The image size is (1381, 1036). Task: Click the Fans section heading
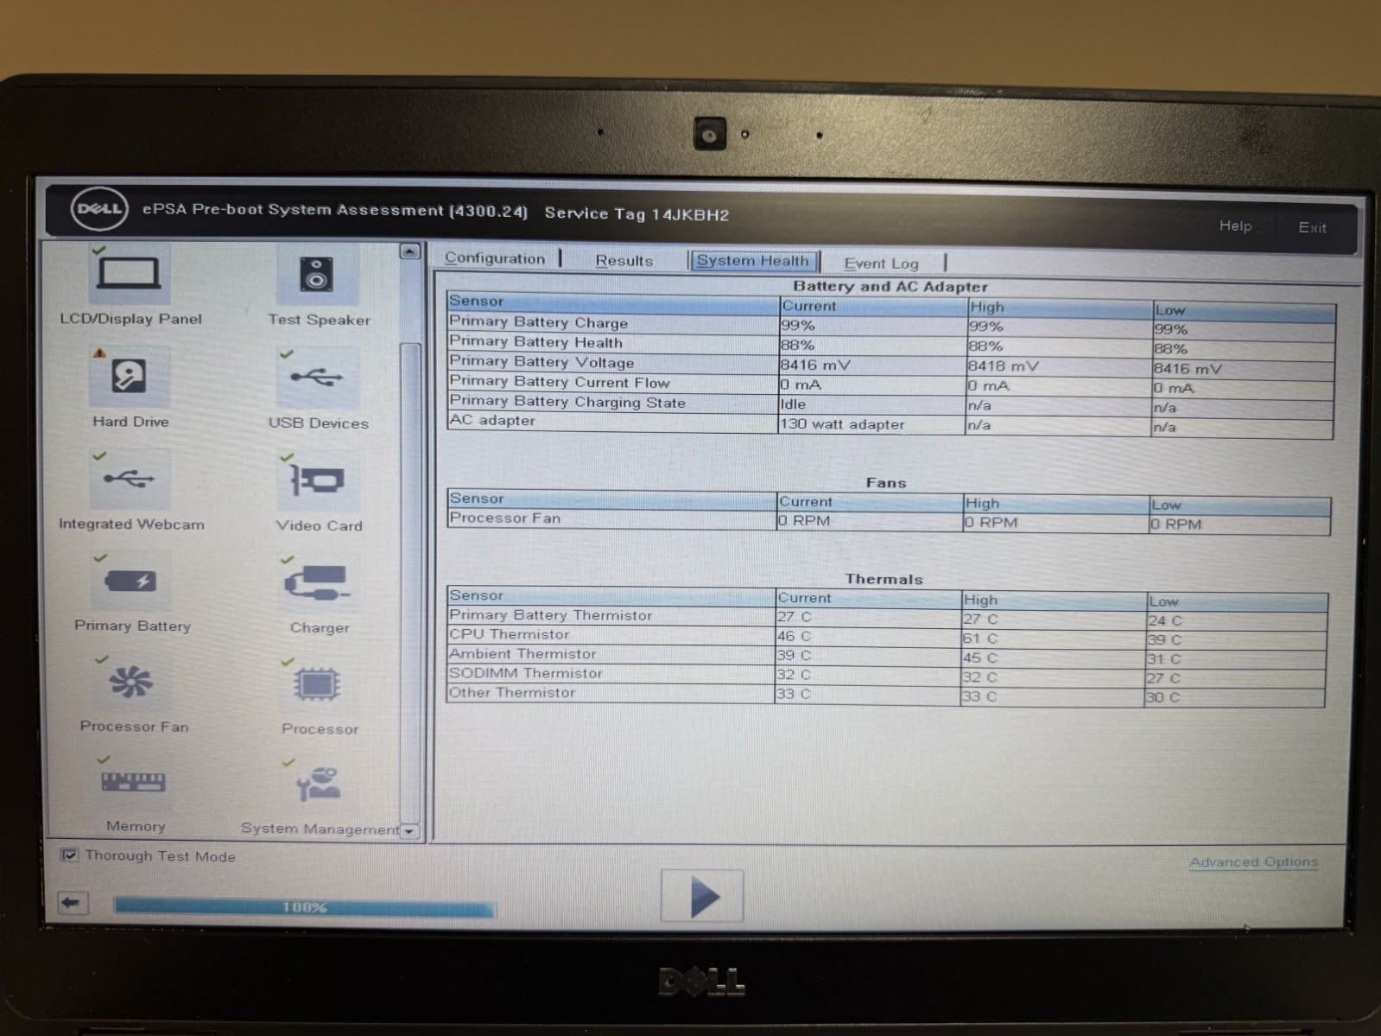[x=886, y=483]
